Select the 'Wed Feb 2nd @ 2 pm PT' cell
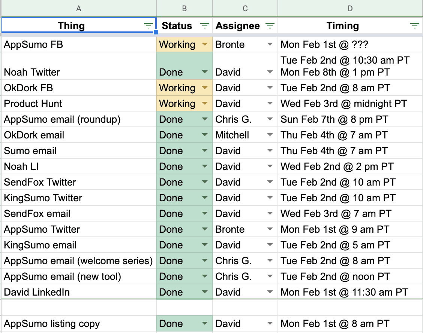 coord(350,166)
